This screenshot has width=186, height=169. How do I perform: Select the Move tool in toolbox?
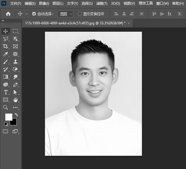pos(6,31)
